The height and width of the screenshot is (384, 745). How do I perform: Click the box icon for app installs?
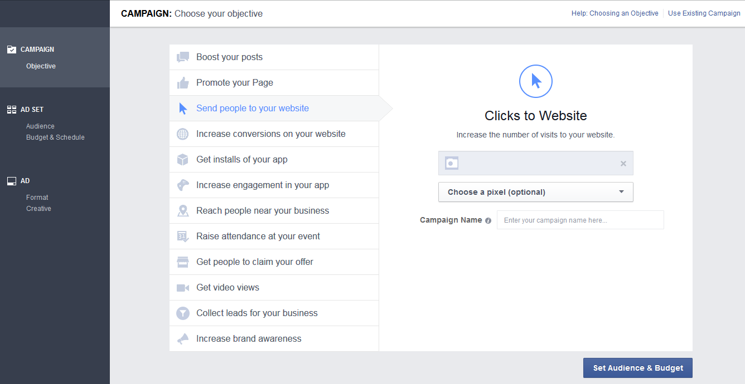(x=182, y=160)
